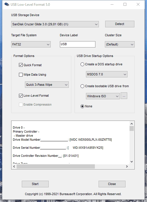Click the Close button
The image size is (147, 202).
click(x=112, y=184)
